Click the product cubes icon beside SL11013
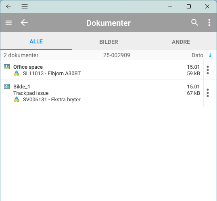The width and height of the screenshot is (217, 201). click(x=17, y=73)
